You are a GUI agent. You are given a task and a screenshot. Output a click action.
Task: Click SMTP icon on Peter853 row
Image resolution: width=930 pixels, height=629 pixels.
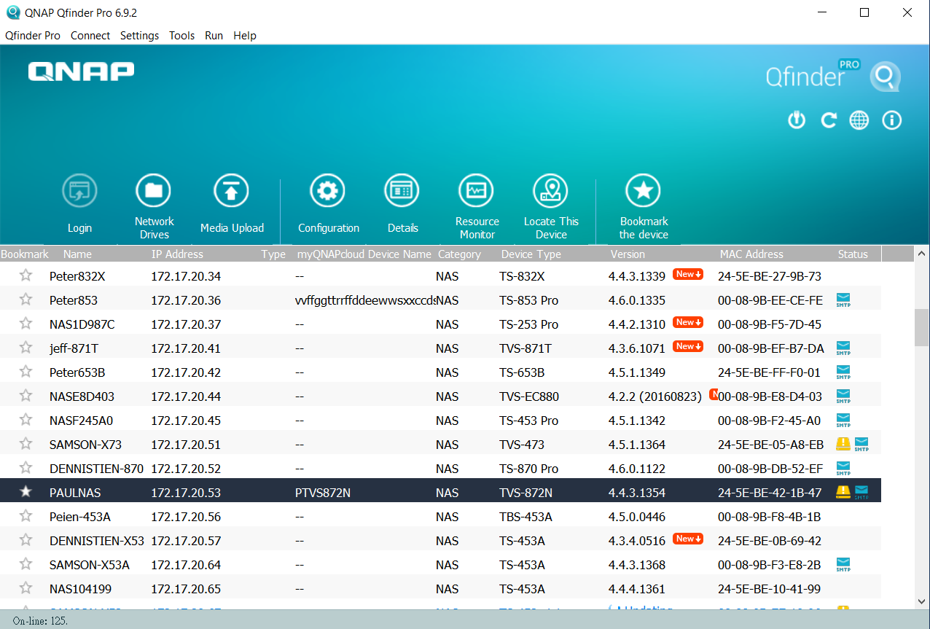click(843, 300)
